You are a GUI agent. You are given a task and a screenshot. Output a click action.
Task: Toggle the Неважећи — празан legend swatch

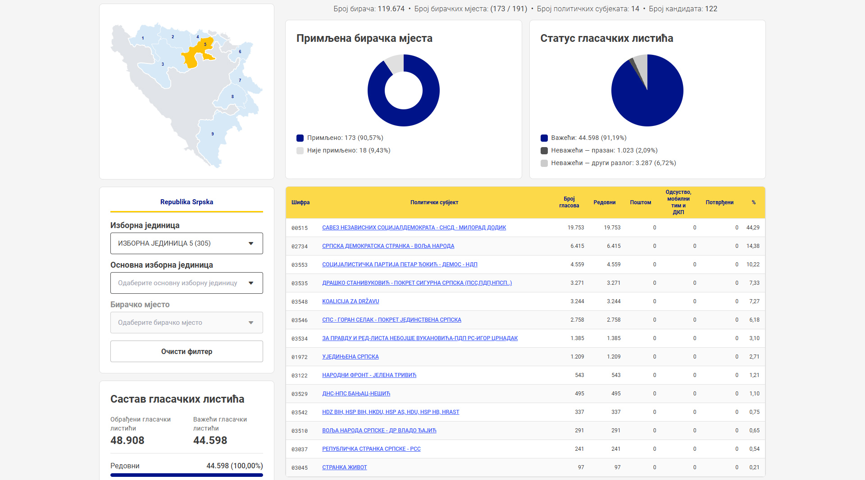pyautogui.click(x=544, y=151)
